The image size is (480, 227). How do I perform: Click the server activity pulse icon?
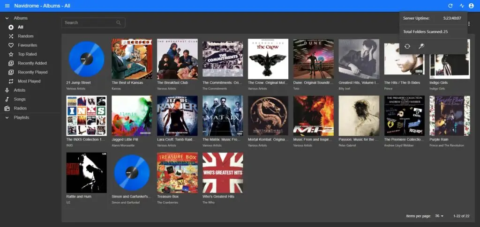point(462,6)
